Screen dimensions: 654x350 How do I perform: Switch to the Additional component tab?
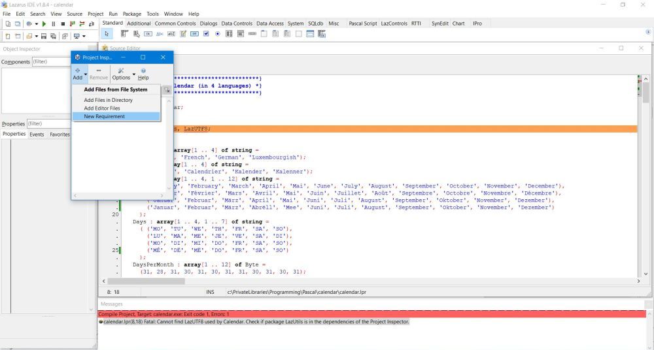coord(139,24)
